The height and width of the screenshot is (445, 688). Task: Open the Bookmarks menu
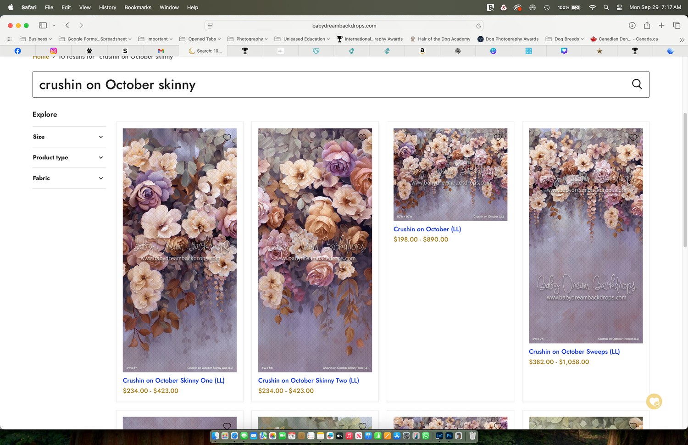[x=138, y=7]
